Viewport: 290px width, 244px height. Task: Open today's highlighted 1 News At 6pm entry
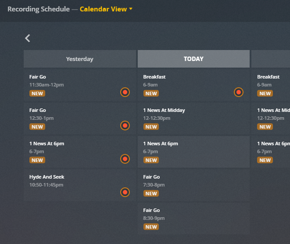[x=193, y=151]
